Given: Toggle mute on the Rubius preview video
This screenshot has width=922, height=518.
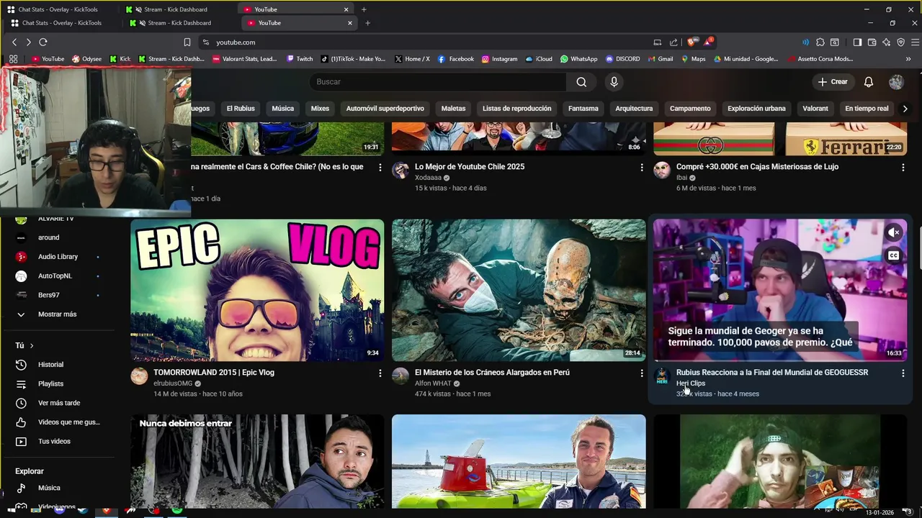Looking at the screenshot, I should coord(893,232).
